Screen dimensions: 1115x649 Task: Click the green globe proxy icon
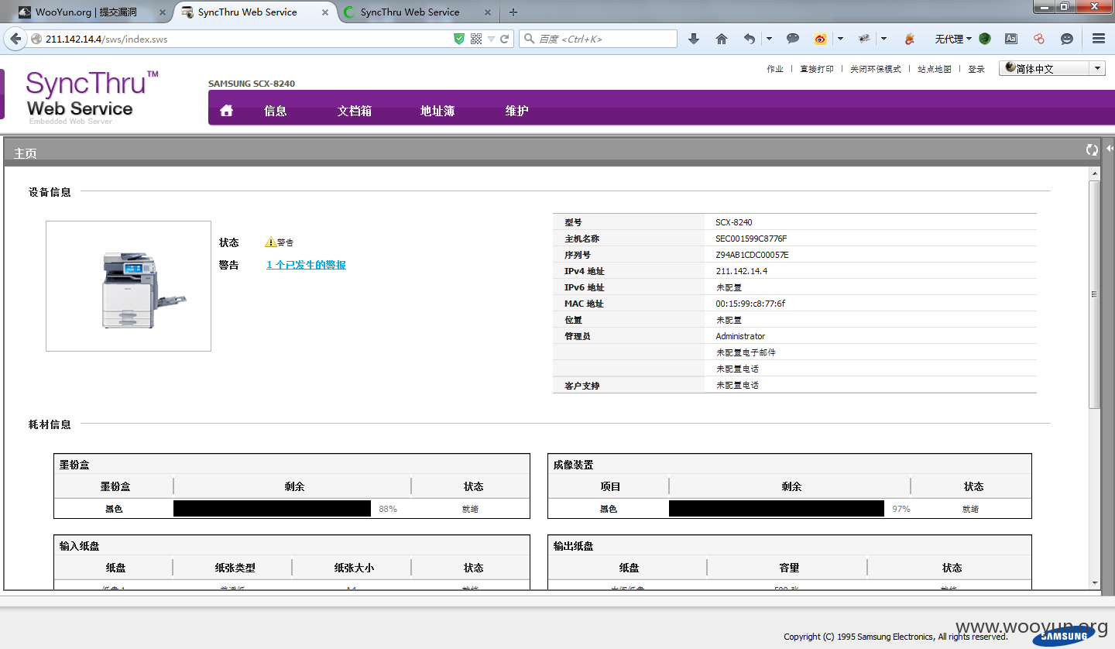(x=985, y=39)
